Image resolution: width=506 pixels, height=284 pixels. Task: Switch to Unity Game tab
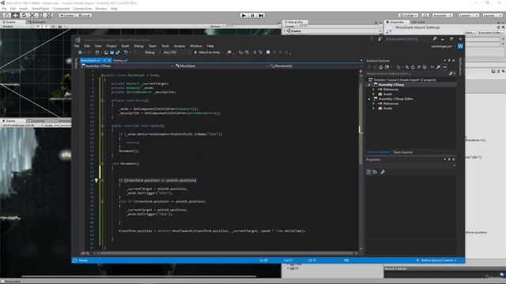point(9,121)
